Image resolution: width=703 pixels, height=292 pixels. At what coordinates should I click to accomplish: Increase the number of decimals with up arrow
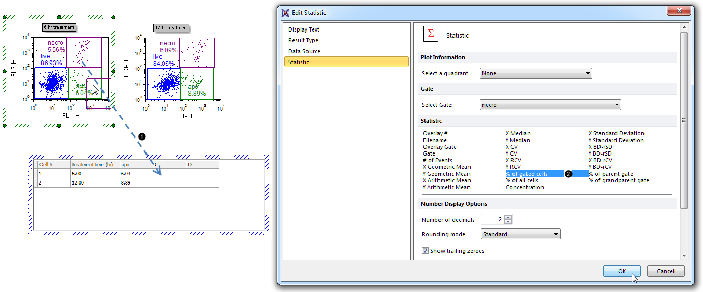coord(508,217)
